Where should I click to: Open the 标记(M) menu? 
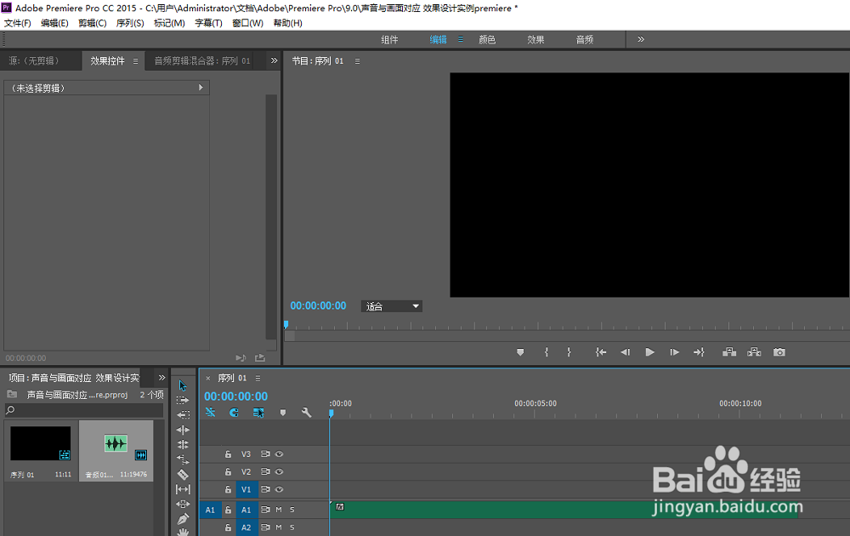click(x=169, y=23)
